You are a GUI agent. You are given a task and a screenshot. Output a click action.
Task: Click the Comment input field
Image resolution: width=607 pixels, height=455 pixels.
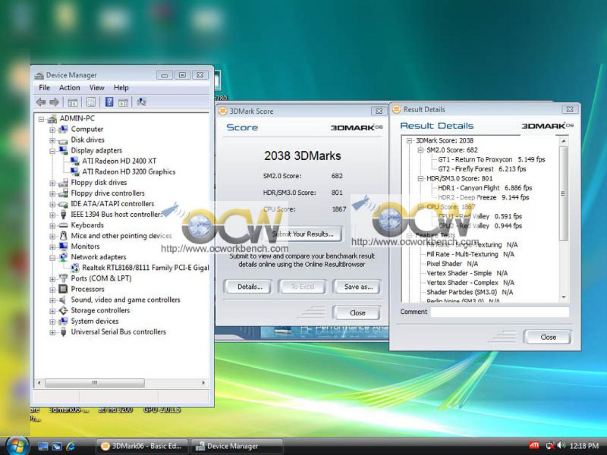[499, 312]
